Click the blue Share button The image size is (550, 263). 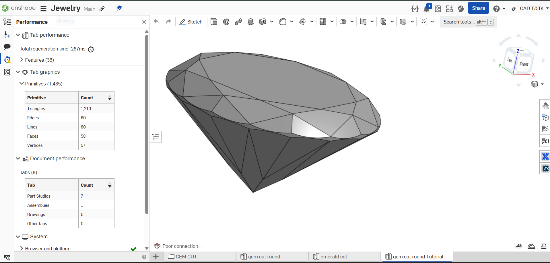tap(479, 8)
